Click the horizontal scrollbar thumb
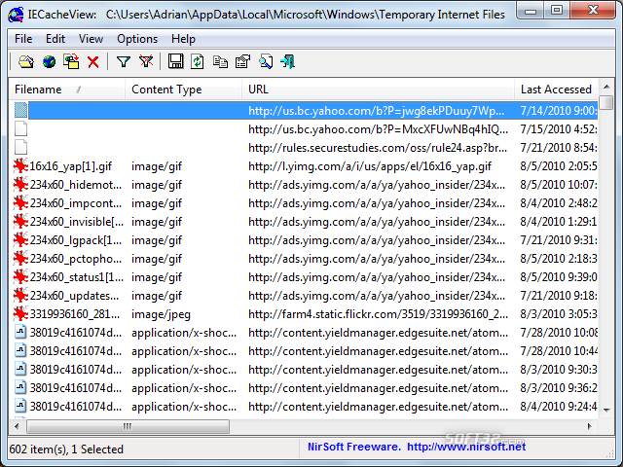 pyautogui.click(x=128, y=426)
